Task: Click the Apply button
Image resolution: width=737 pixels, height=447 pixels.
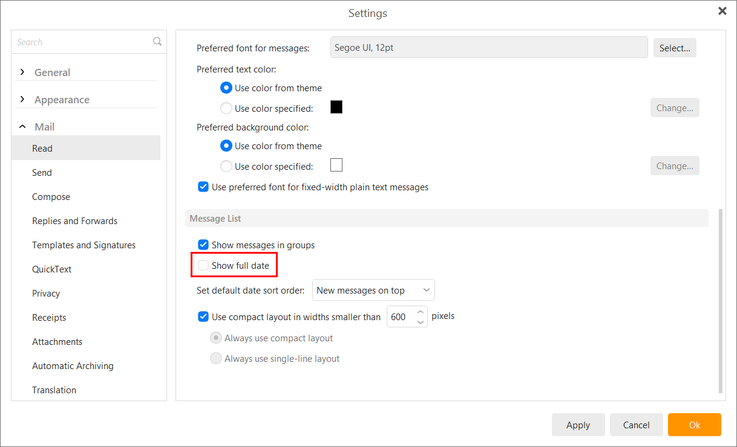Action: click(578, 425)
